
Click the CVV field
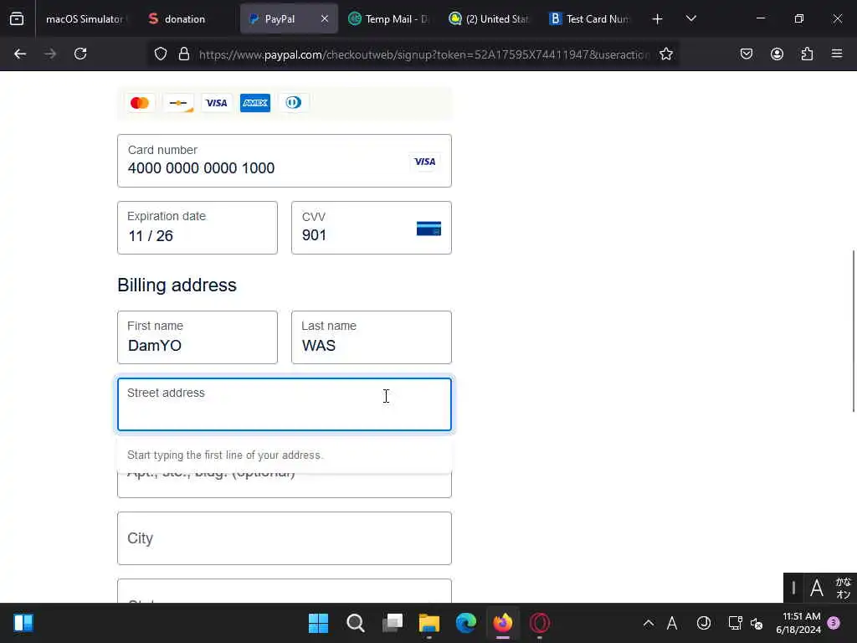point(371,228)
